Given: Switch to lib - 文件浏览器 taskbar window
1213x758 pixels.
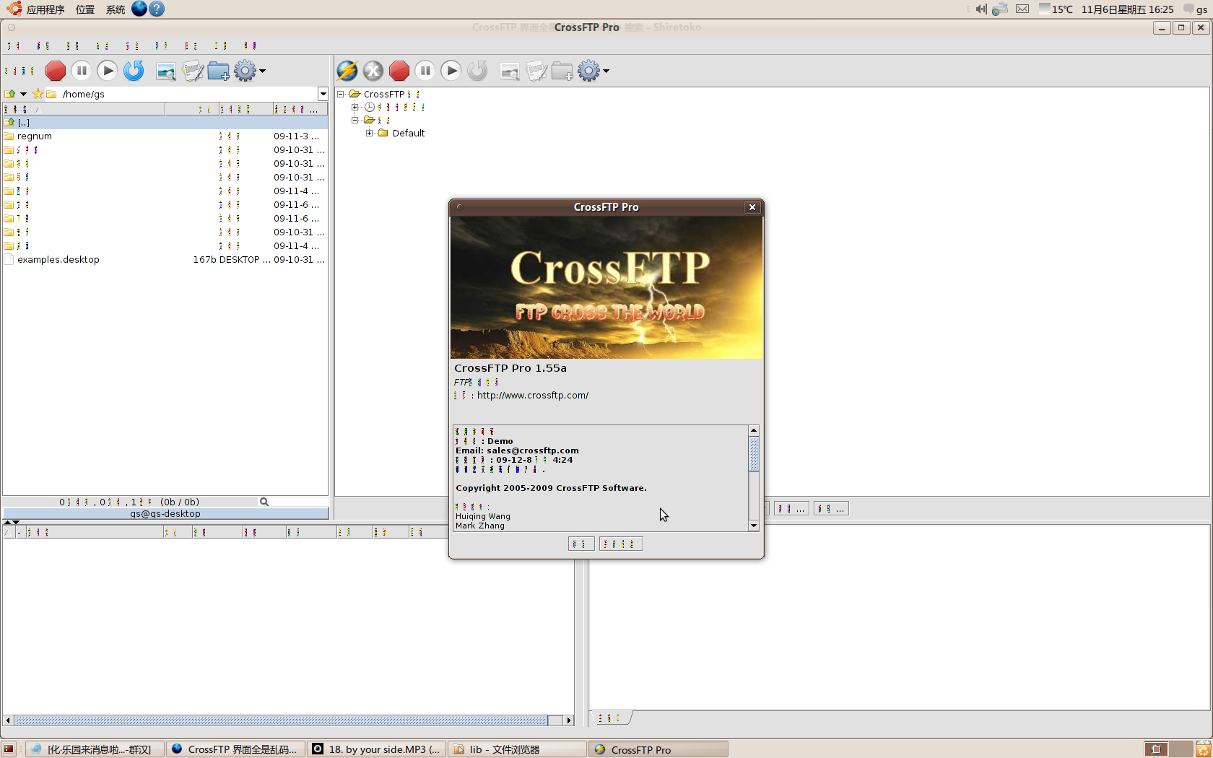Looking at the screenshot, I should pyautogui.click(x=517, y=749).
